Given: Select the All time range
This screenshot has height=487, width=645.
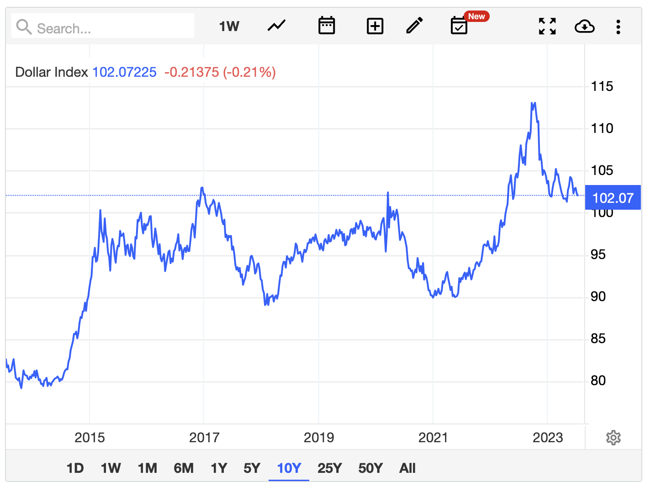Looking at the screenshot, I should click(x=407, y=468).
